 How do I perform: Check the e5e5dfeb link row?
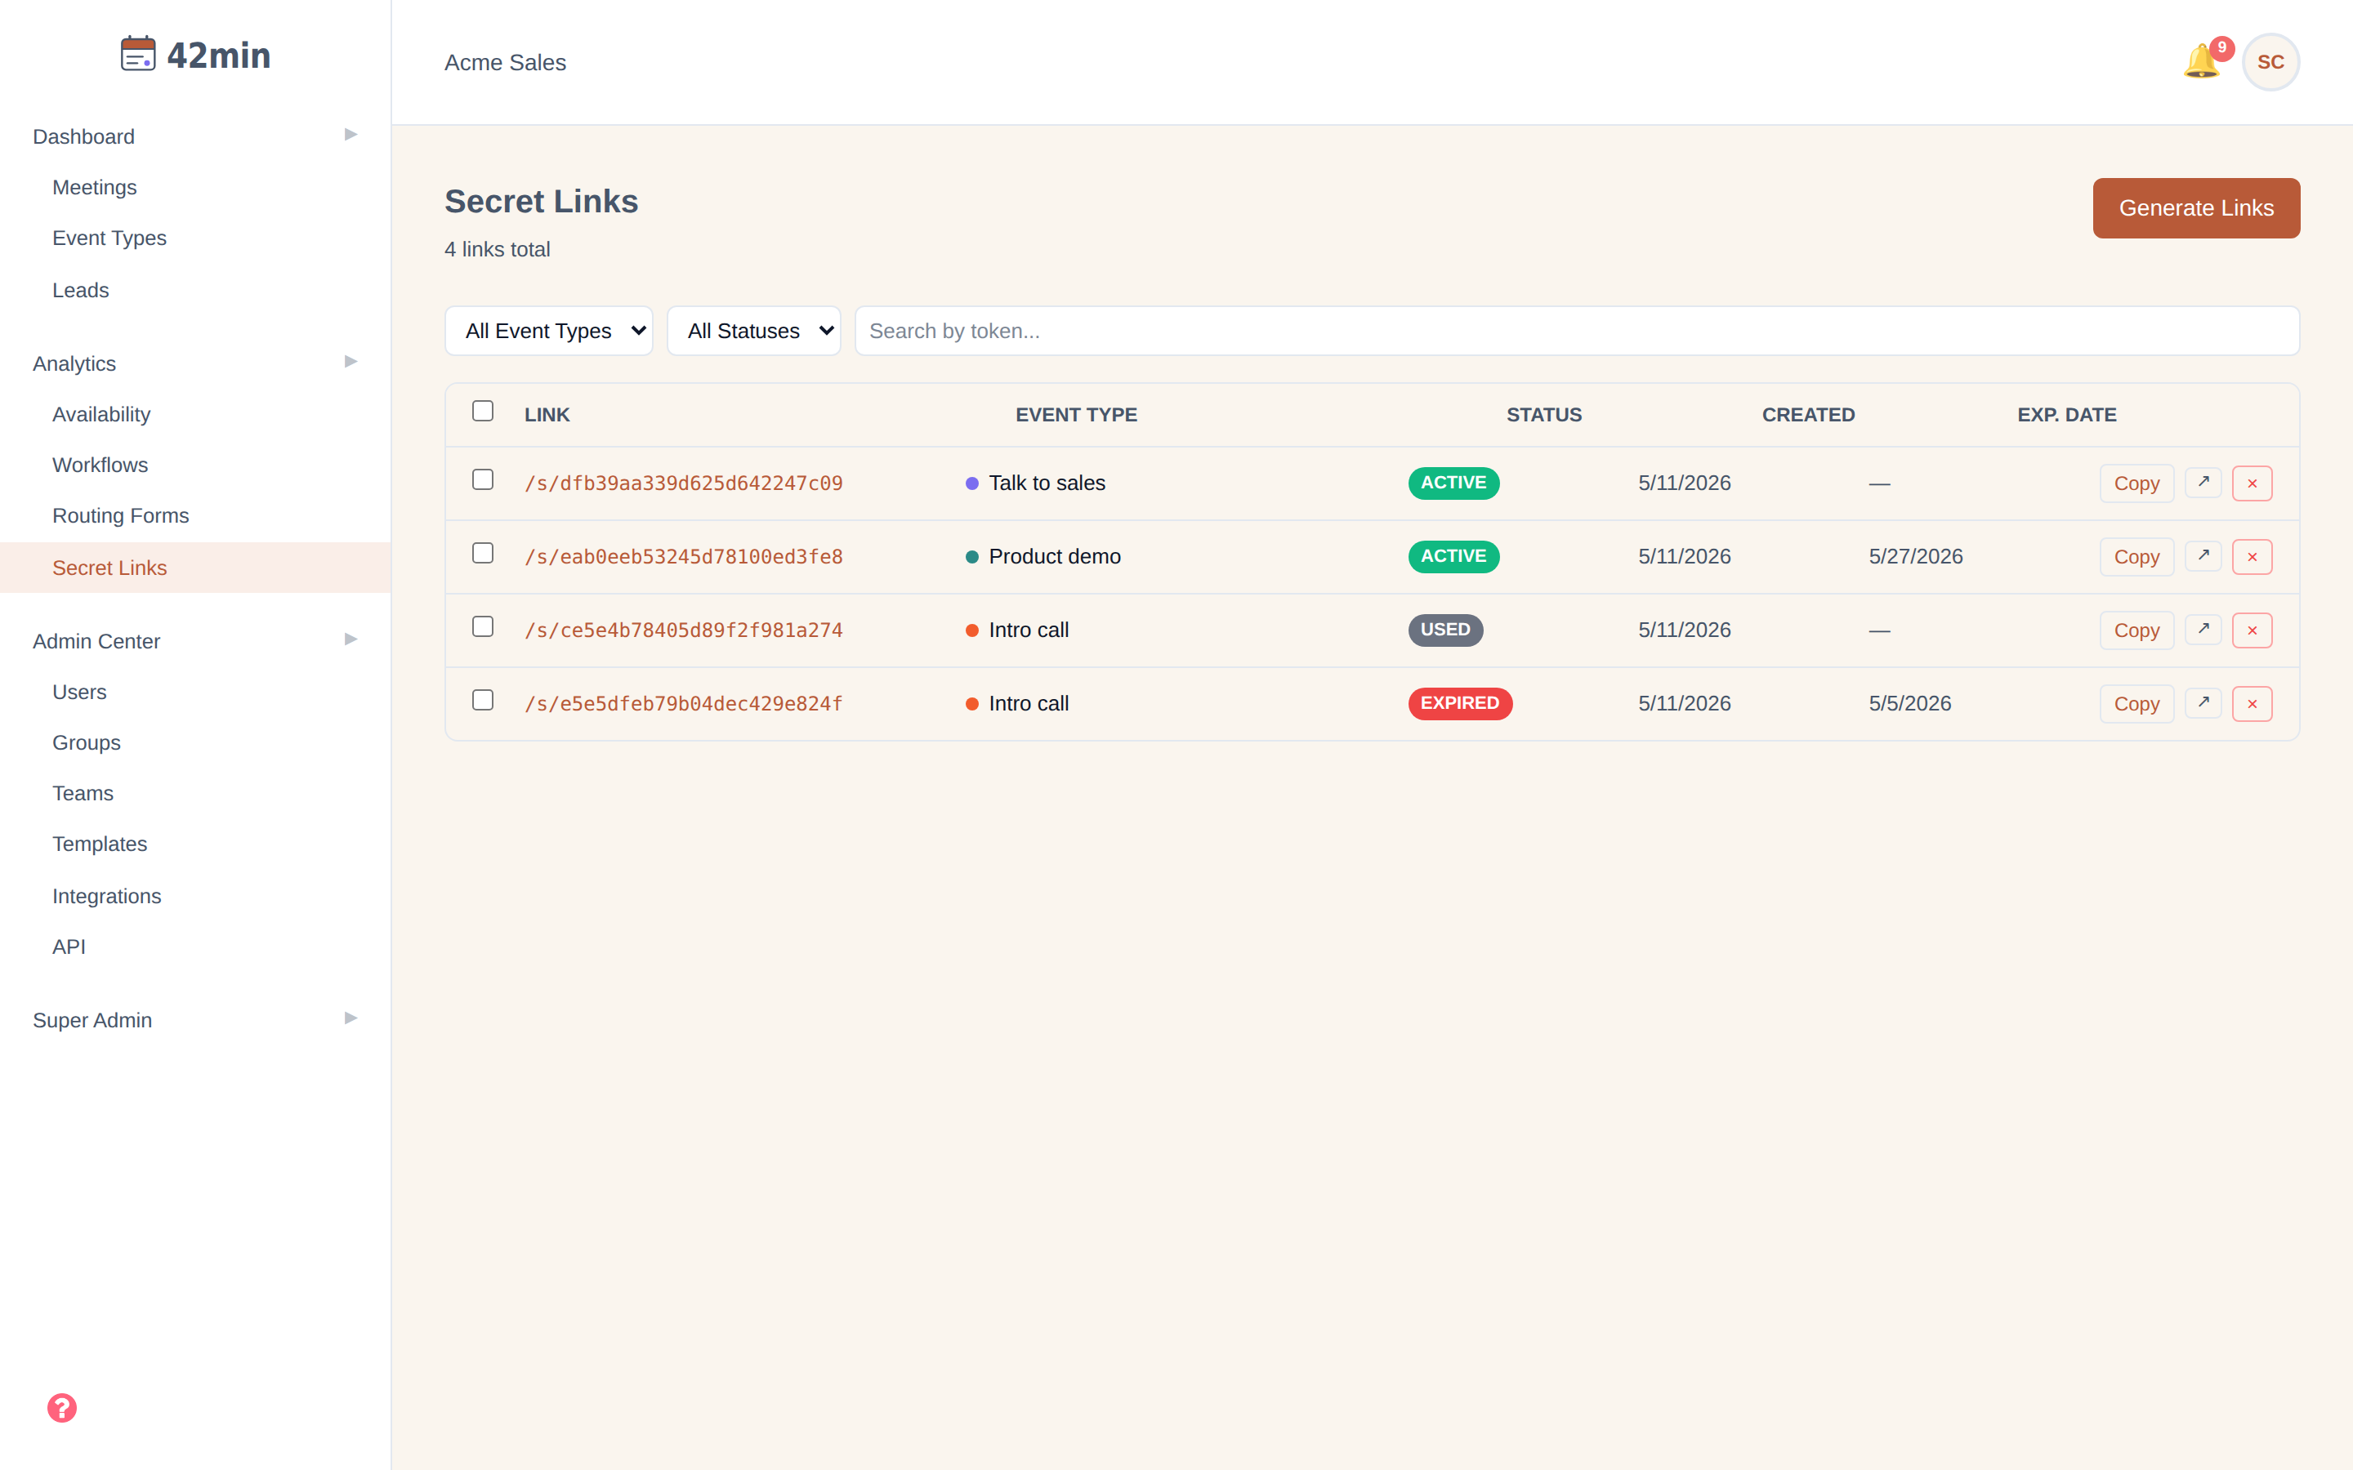(x=482, y=700)
